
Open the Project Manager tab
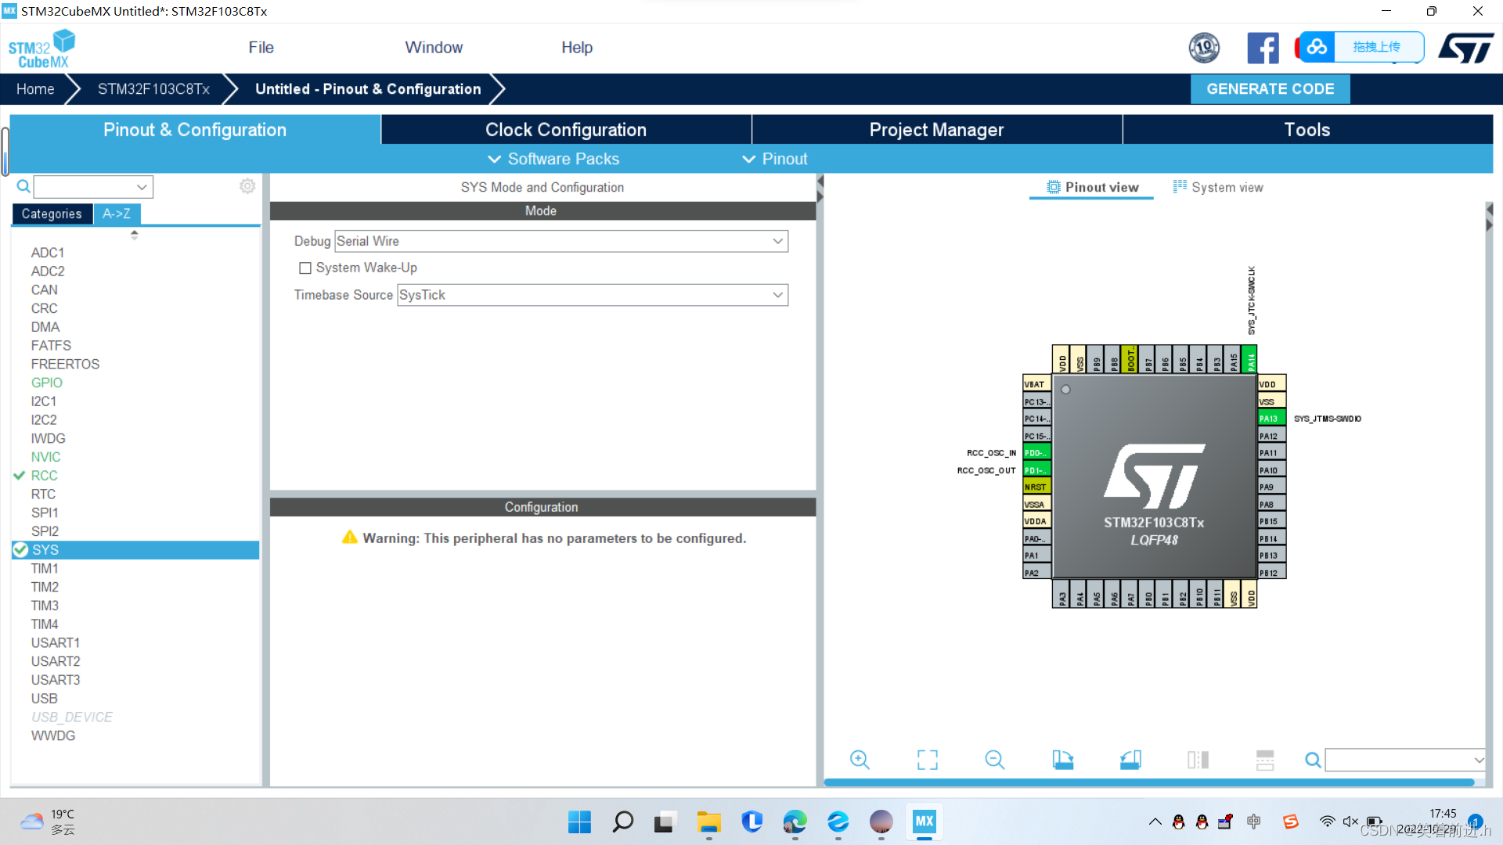click(936, 129)
